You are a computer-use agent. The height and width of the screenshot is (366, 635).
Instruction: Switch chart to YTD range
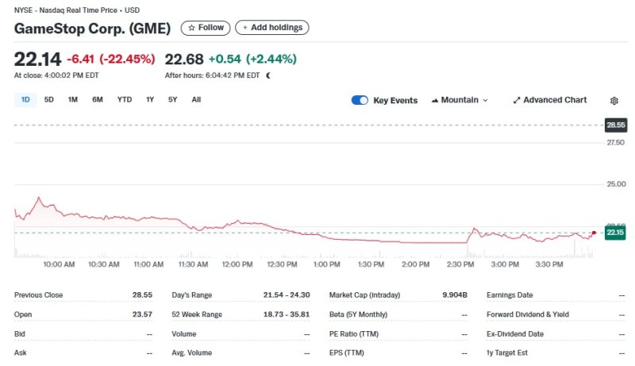(125, 100)
